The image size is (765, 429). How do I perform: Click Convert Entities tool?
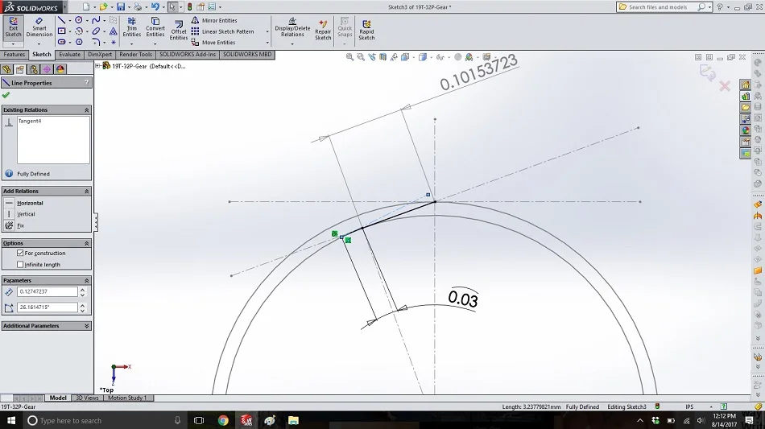(155, 27)
